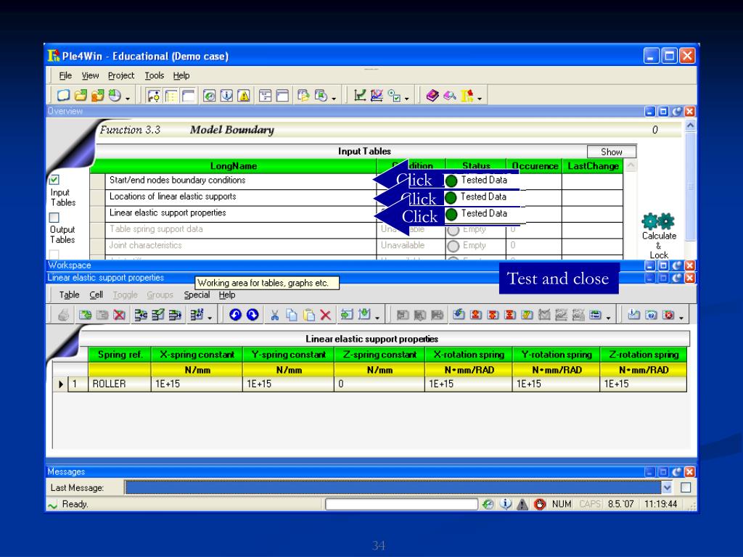The height and width of the screenshot is (557, 743).
Task: Click the 'LongName' column header
Action: 233,166
